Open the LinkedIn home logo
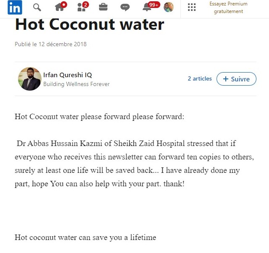Screen dimensions: 269x253 coord(15,8)
